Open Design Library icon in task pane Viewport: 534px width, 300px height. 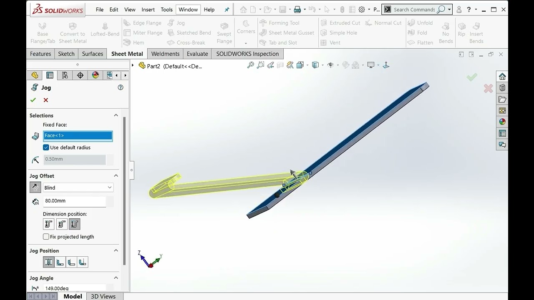pyautogui.click(x=502, y=88)
